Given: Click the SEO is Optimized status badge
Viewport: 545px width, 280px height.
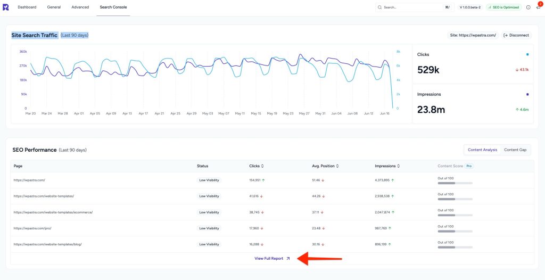Looking at the screenshot, I should (504, 7).
